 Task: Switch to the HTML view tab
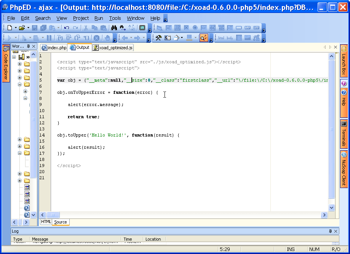point(46,222)
